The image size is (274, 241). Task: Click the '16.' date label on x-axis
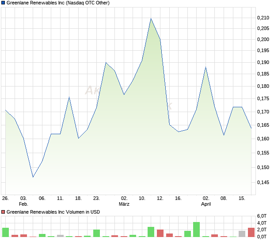pyautogui.click(x=178, y=198)
